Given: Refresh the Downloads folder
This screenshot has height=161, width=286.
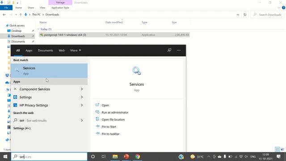Looking at the screenshot, I should (245, 15).
